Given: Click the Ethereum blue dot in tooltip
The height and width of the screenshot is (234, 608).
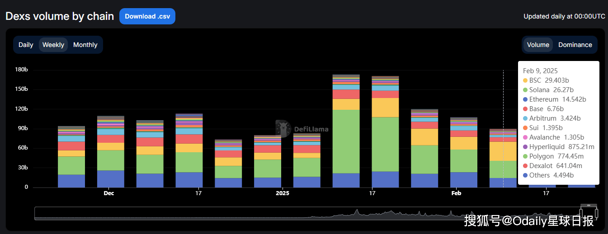Looking at the screenshot, I should point(525,99).
